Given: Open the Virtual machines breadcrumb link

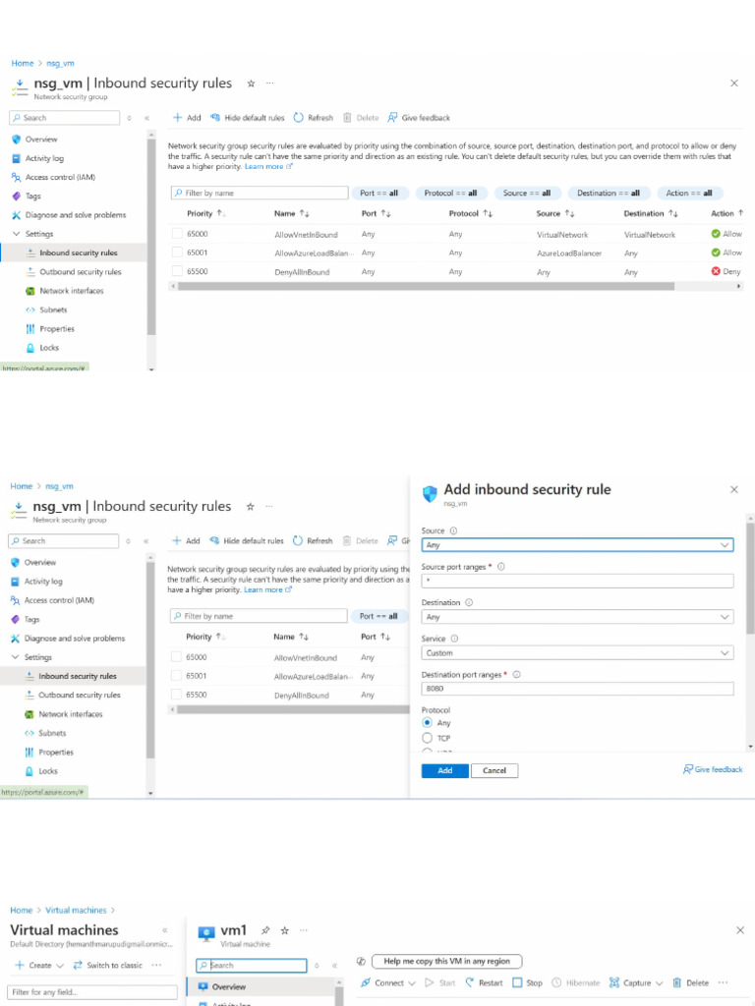Looking at the screenshot, I should coord(76,910).
